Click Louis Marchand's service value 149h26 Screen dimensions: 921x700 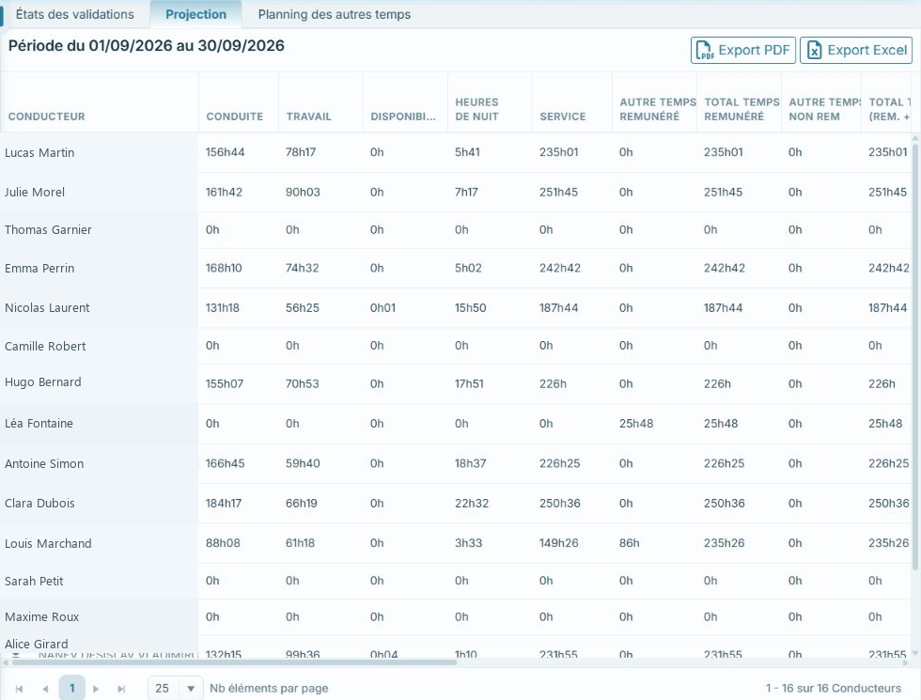(558, 543)
